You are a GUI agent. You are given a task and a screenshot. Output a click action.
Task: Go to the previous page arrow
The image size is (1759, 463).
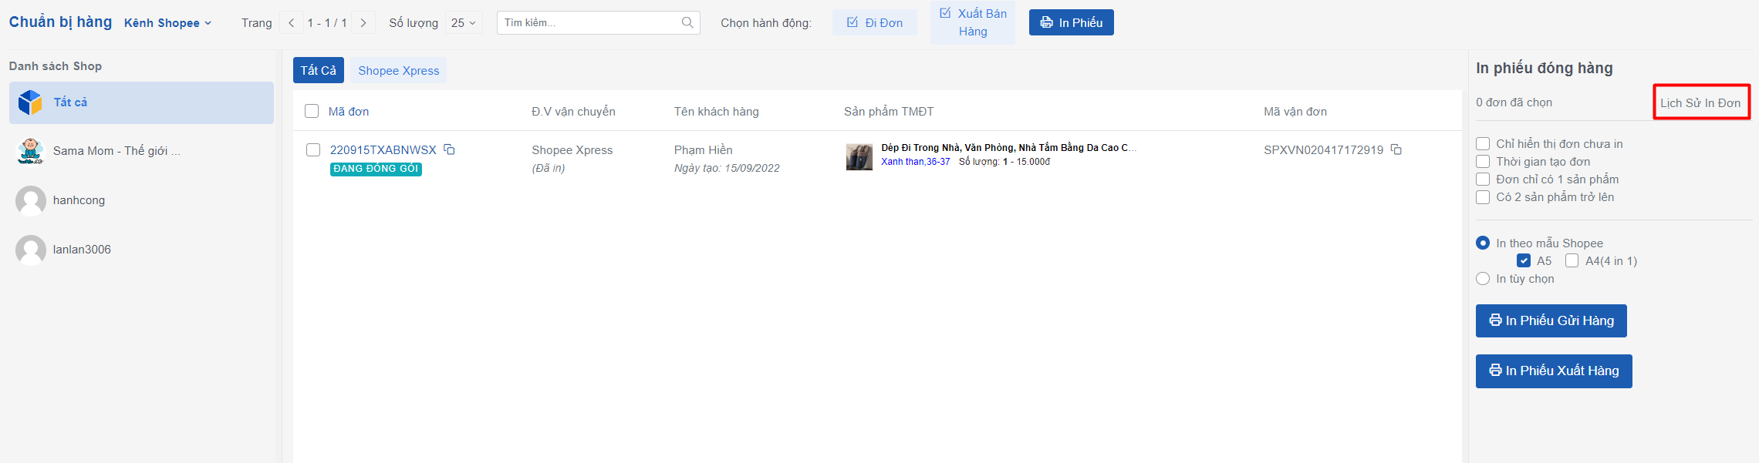291,23
